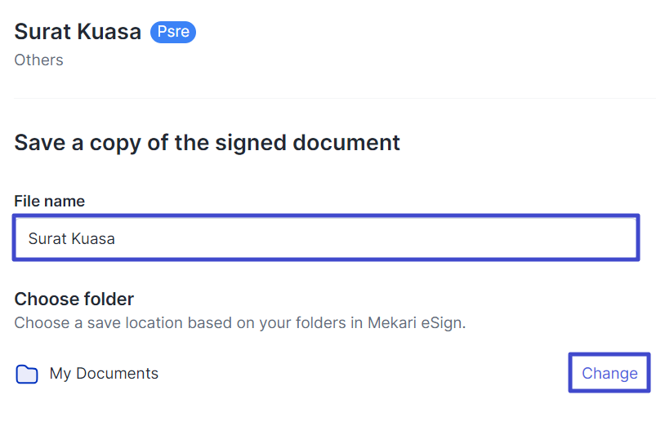Click the 'Save a copy of the signed document' heading
The height and width of the screenshot is (426, 656).
coord(208,143)
